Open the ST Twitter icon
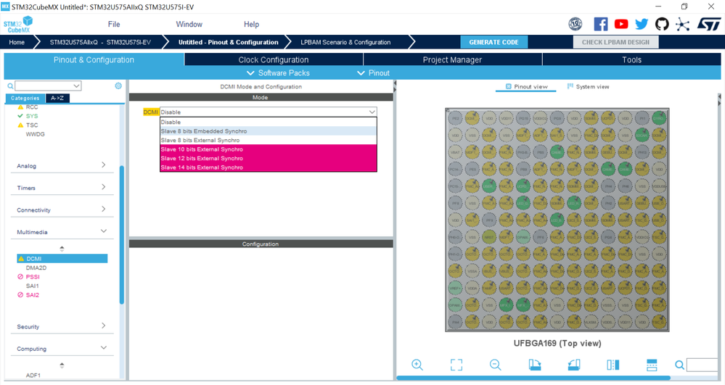Image resolution: width=725 pixels, height=385 pixels. pyautogui.click(x=642, y=24)
